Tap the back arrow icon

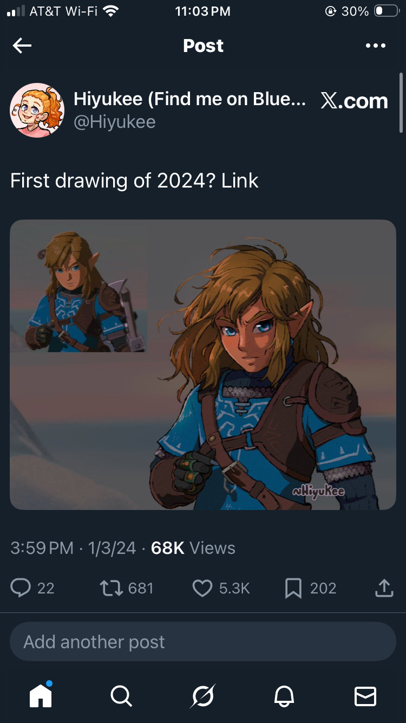tap(22, 46)
